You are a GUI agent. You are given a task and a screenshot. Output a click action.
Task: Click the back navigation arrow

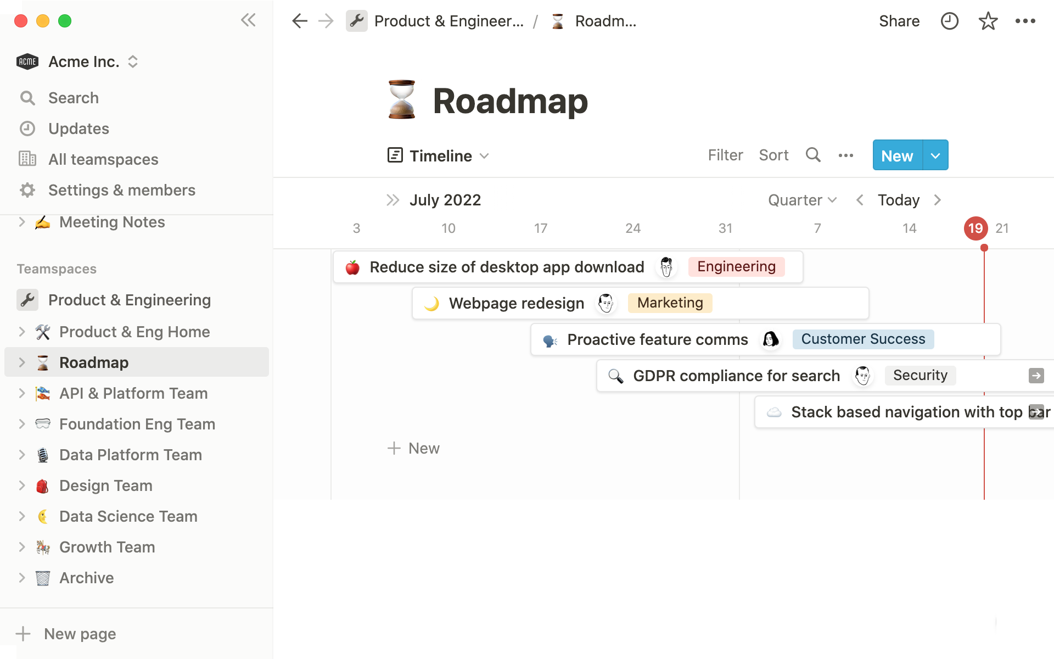tap(300, 20)
